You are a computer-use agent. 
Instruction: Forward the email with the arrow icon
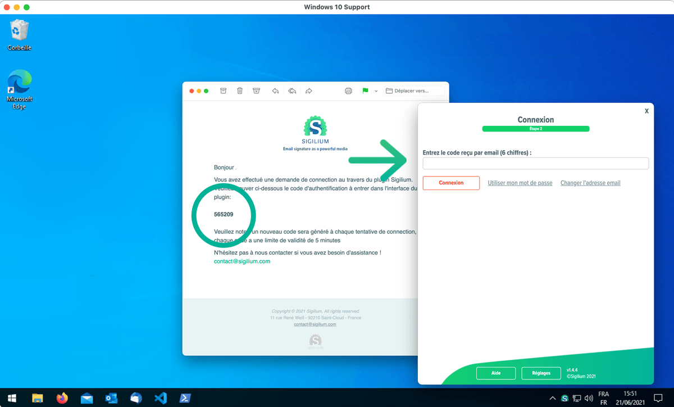pos(309,91)
